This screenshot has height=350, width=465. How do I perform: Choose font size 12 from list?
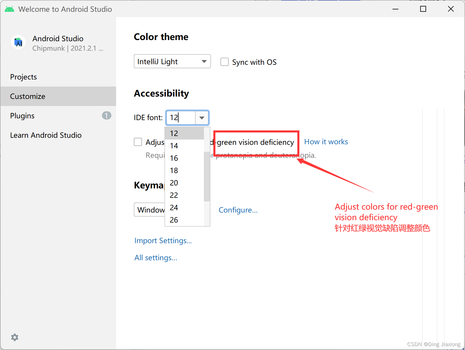point(184,133)
